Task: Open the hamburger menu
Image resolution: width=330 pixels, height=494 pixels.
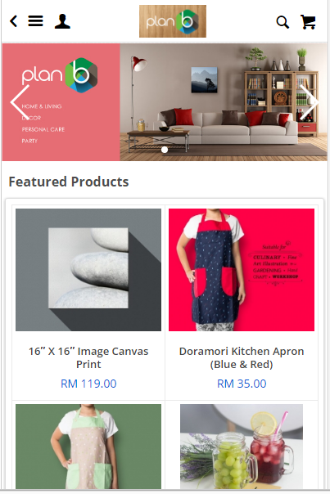Action: (35, 21)
